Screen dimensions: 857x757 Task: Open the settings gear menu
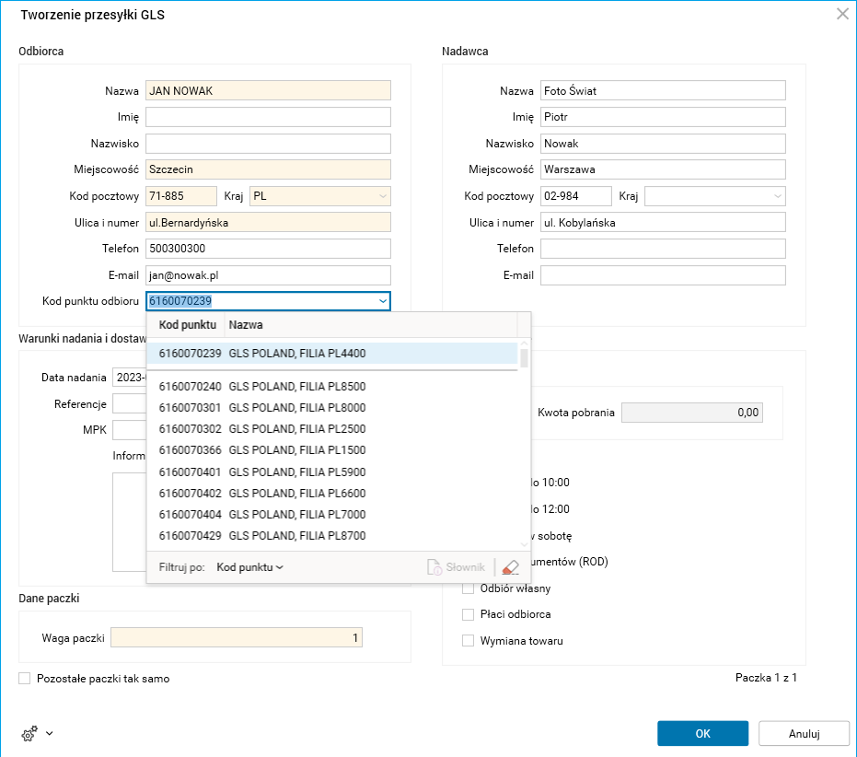(30, 733)
